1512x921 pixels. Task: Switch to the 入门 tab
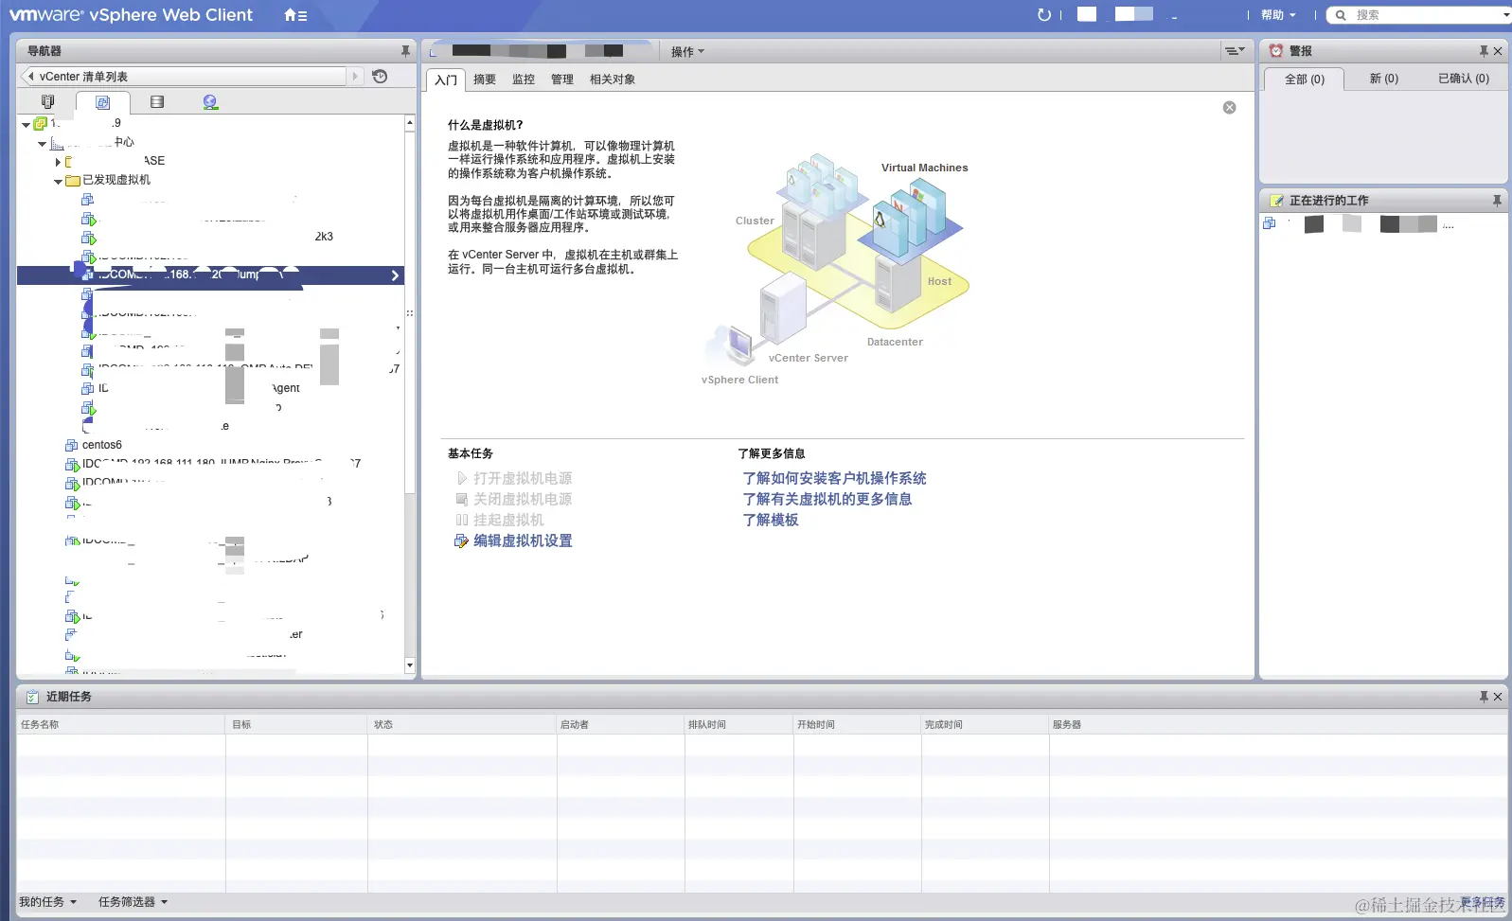tap(446, 80)
